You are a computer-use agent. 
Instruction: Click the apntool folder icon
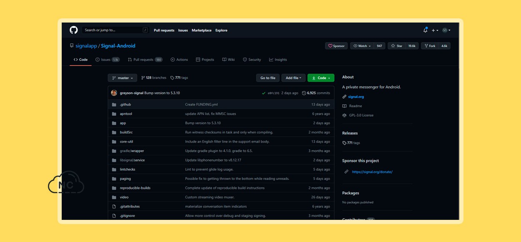[x=114, y=113]
